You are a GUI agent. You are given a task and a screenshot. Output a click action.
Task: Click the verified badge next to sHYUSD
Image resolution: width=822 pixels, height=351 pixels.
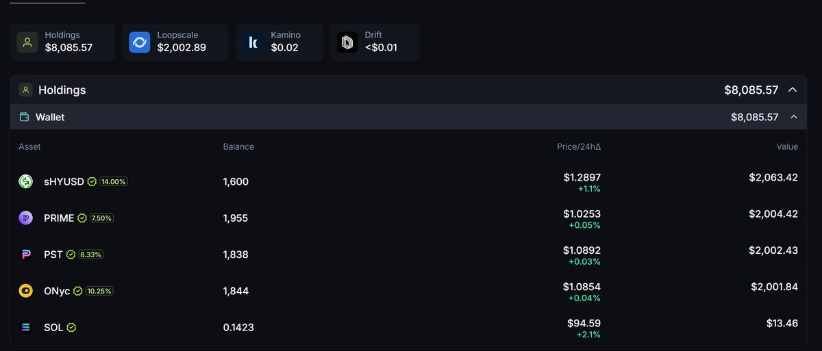tap(92, 182)
